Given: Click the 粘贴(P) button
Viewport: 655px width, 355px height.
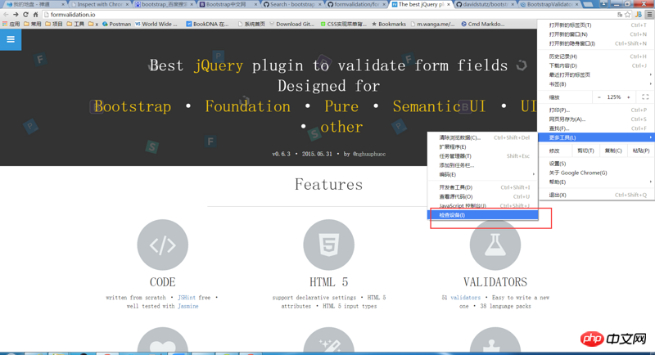Looking at the screenshot, I should click(641, 151).
